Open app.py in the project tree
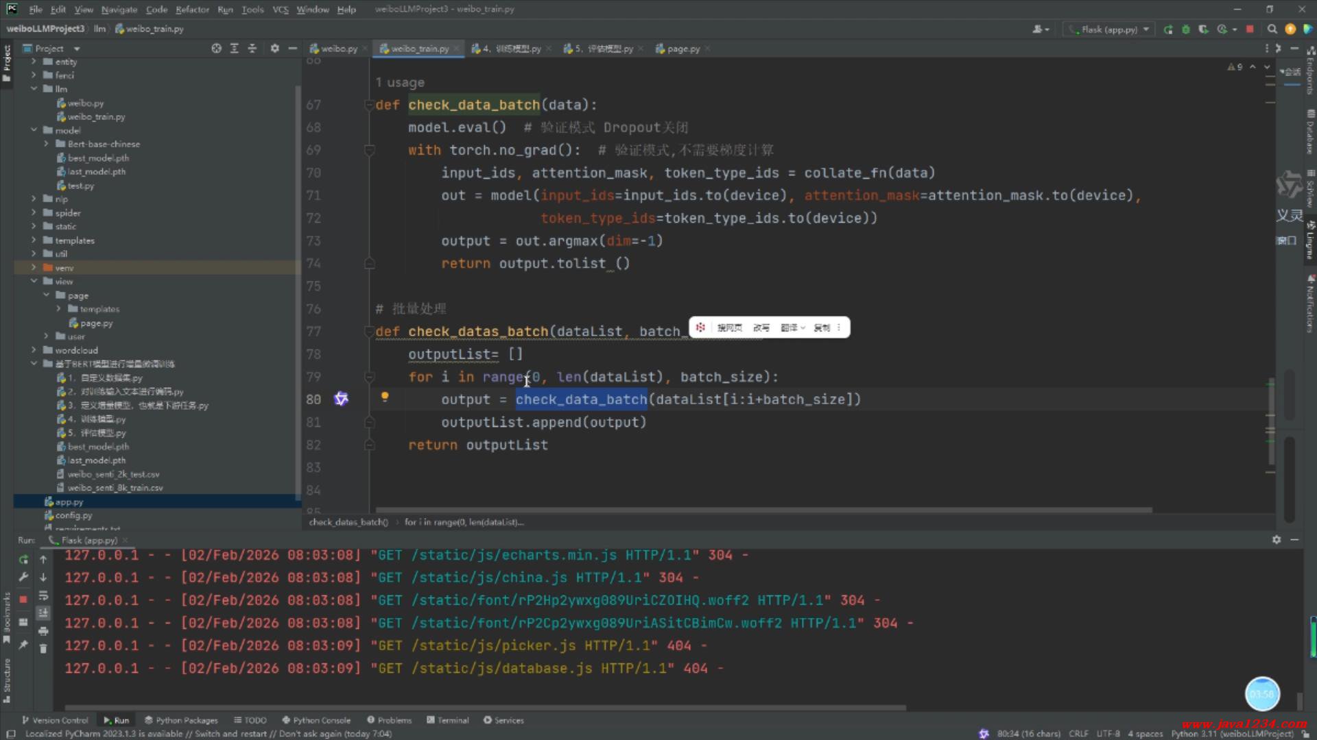The image size is (1317, 740). tap(69, 502)
